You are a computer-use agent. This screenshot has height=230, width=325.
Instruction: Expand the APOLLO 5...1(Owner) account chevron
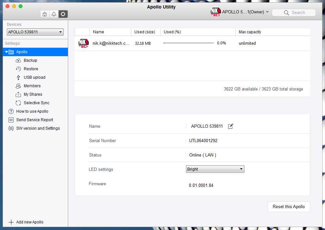point(267,12)
